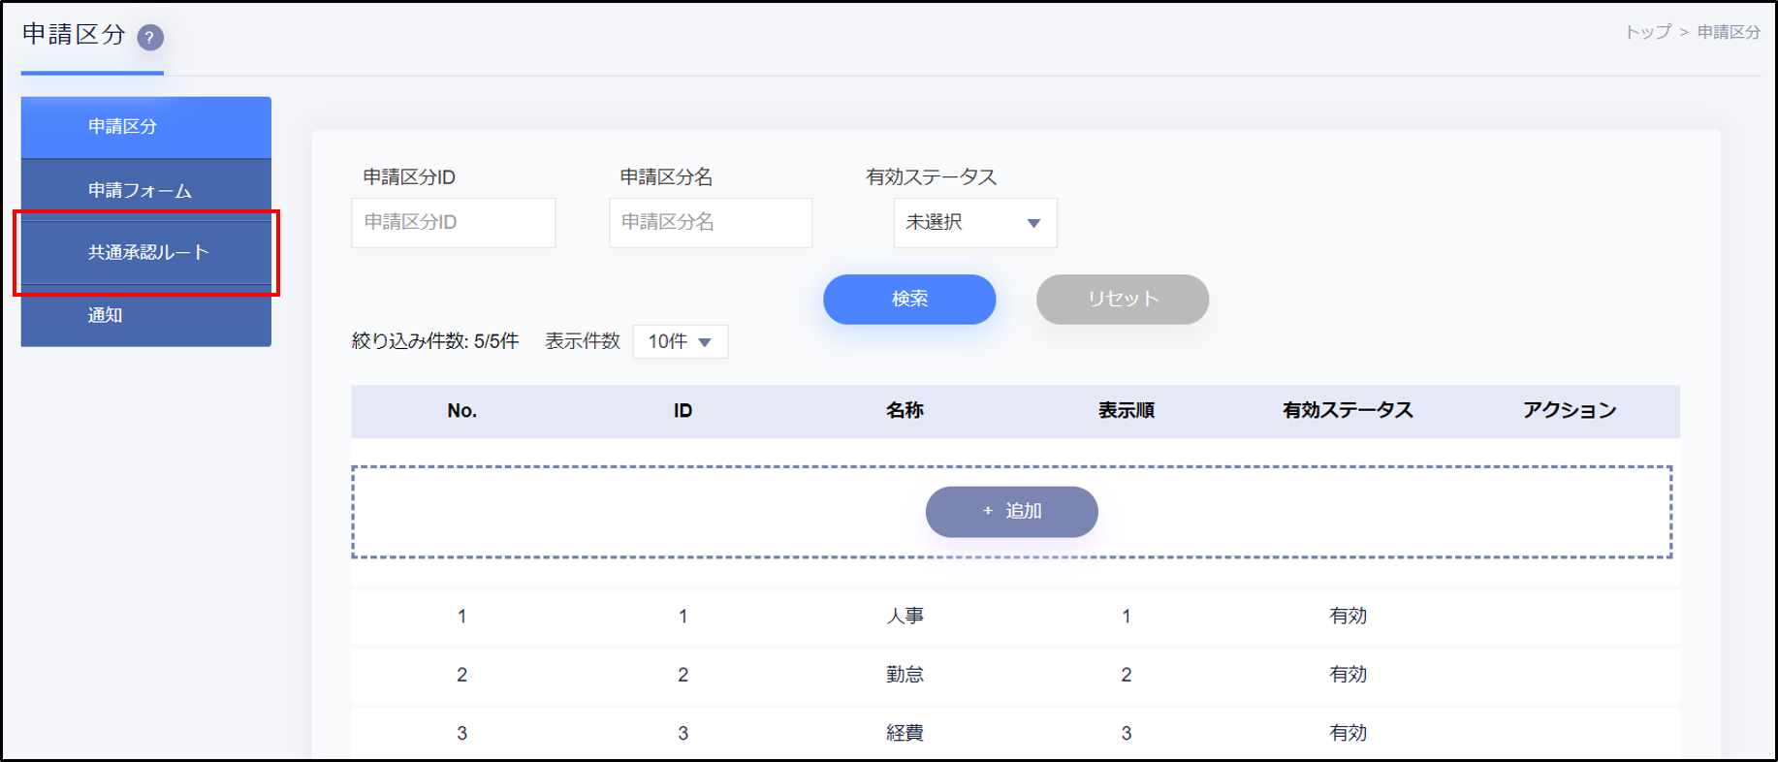Click the No. column header

[x=462, y=411]
